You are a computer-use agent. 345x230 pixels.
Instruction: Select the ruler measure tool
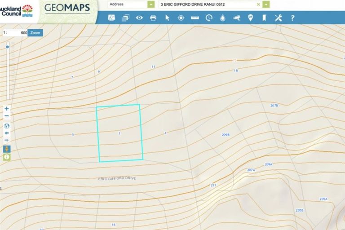[195, 18]
